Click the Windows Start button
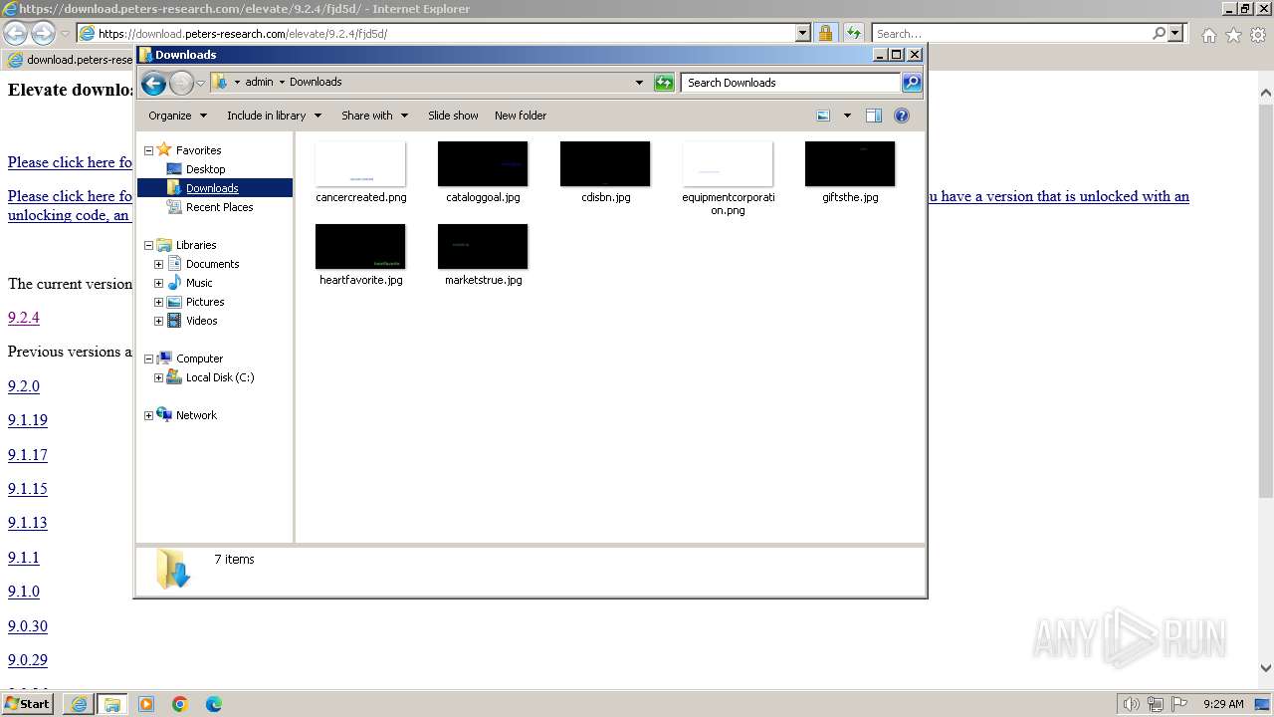1274x717 pixels. (x=28, y=703)
